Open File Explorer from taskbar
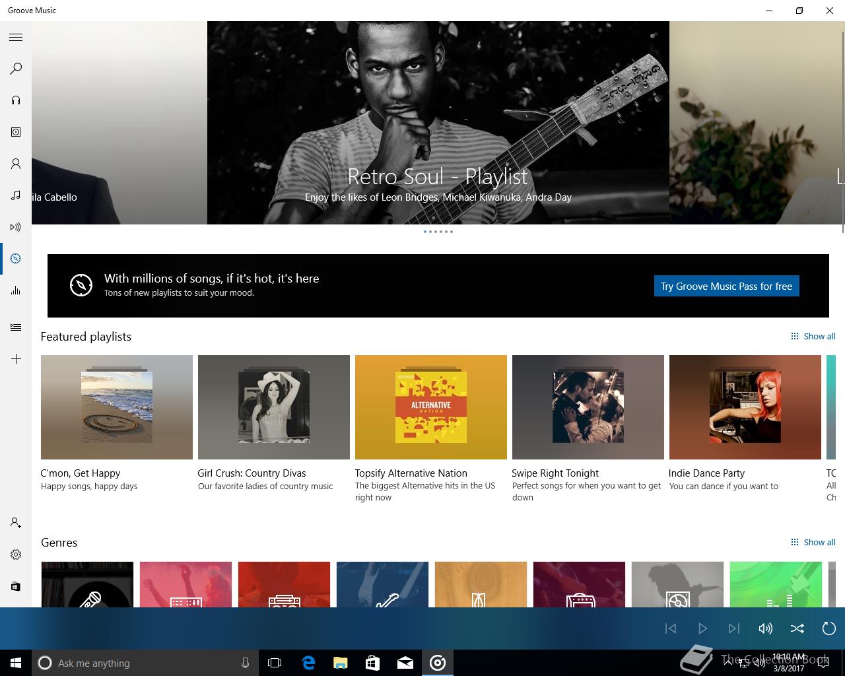845x676 pixels. [x=341, y=663]
